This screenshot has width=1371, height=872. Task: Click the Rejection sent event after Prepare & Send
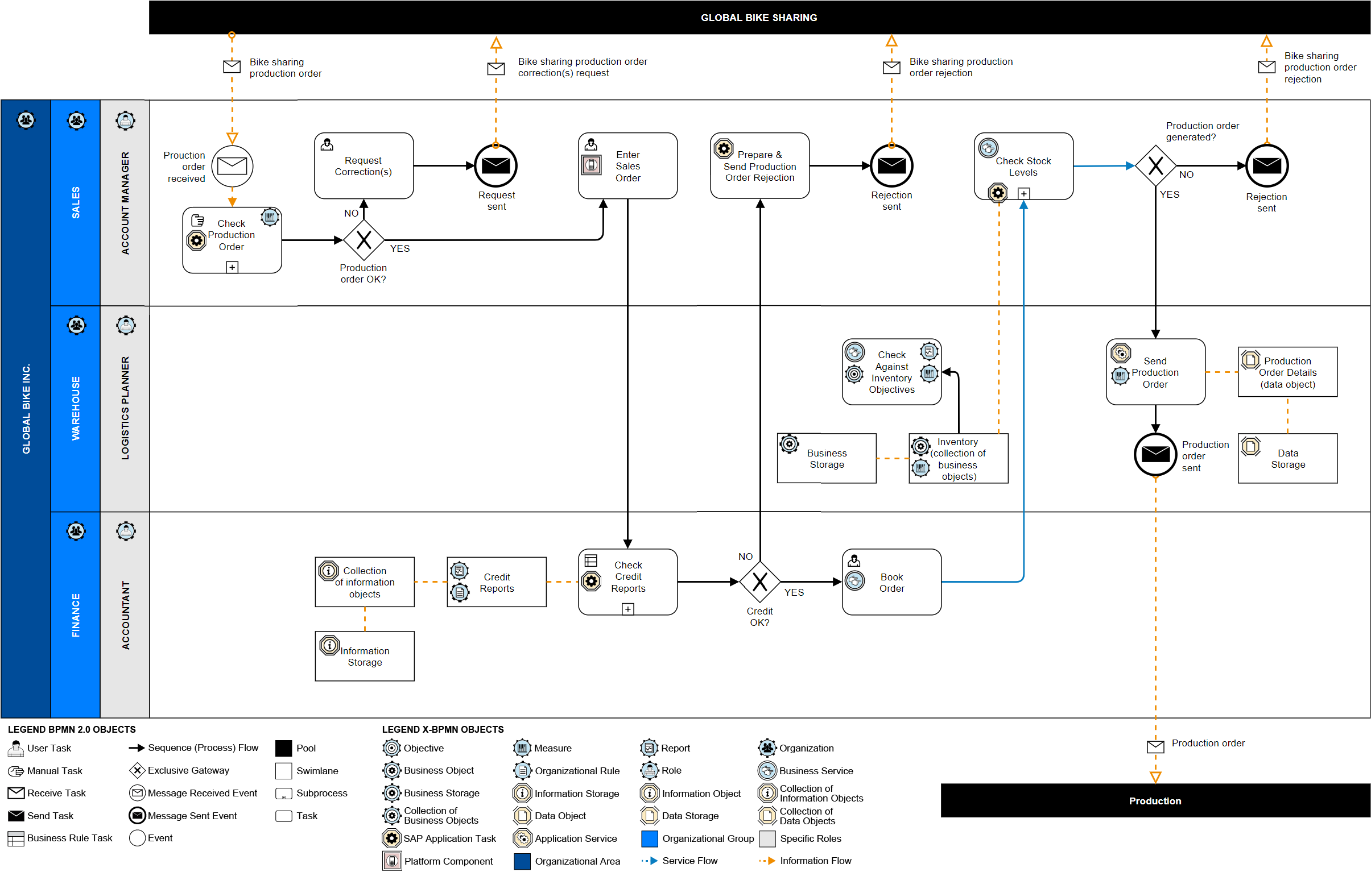[891, 166]
